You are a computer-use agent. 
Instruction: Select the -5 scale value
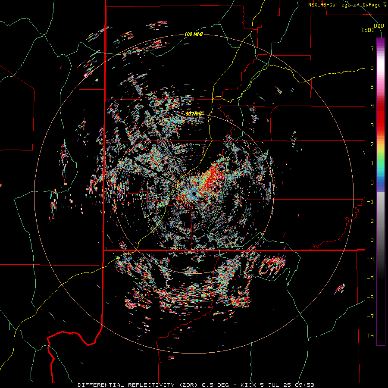click(x=370, y=278)
